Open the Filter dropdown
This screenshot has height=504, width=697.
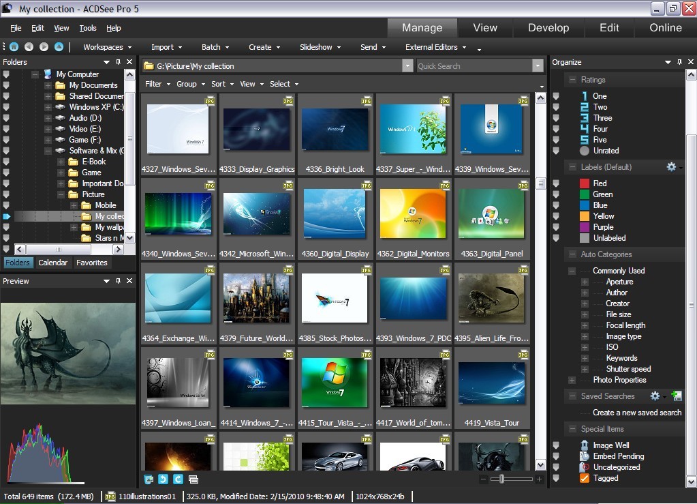(157, 84)
